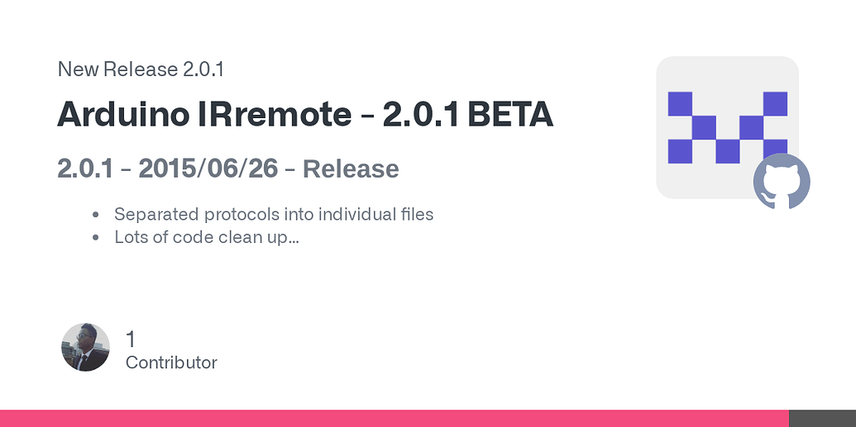
Task: Click "Lots of code clean up…" line
Action: [x=206, y=238]
